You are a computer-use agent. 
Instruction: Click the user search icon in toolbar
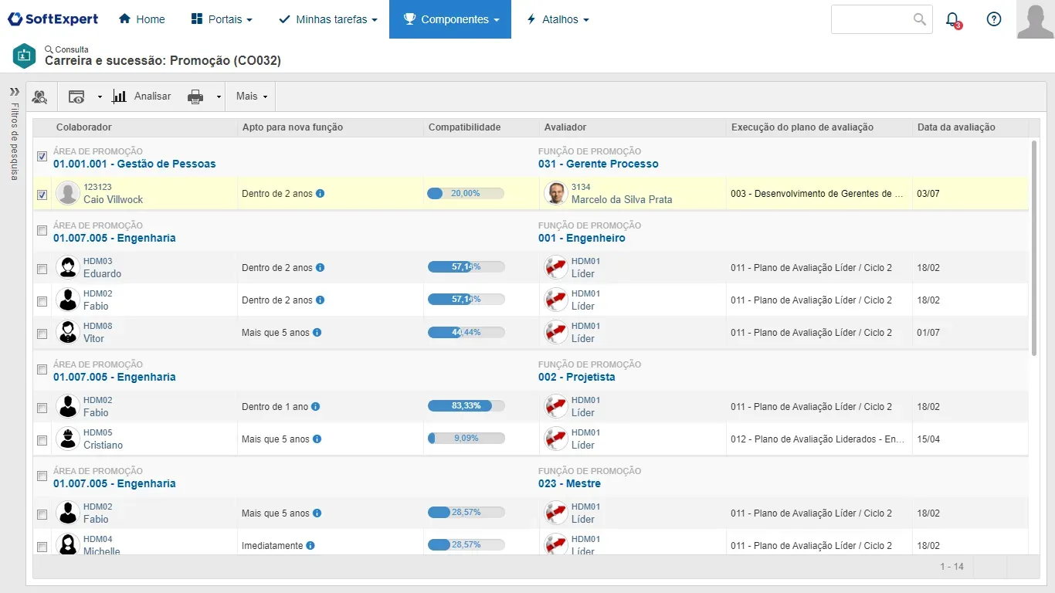39,97
